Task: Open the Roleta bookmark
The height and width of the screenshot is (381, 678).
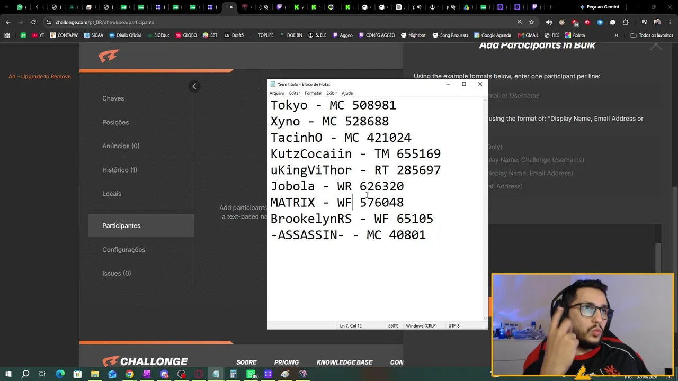Action: point(575,35)
